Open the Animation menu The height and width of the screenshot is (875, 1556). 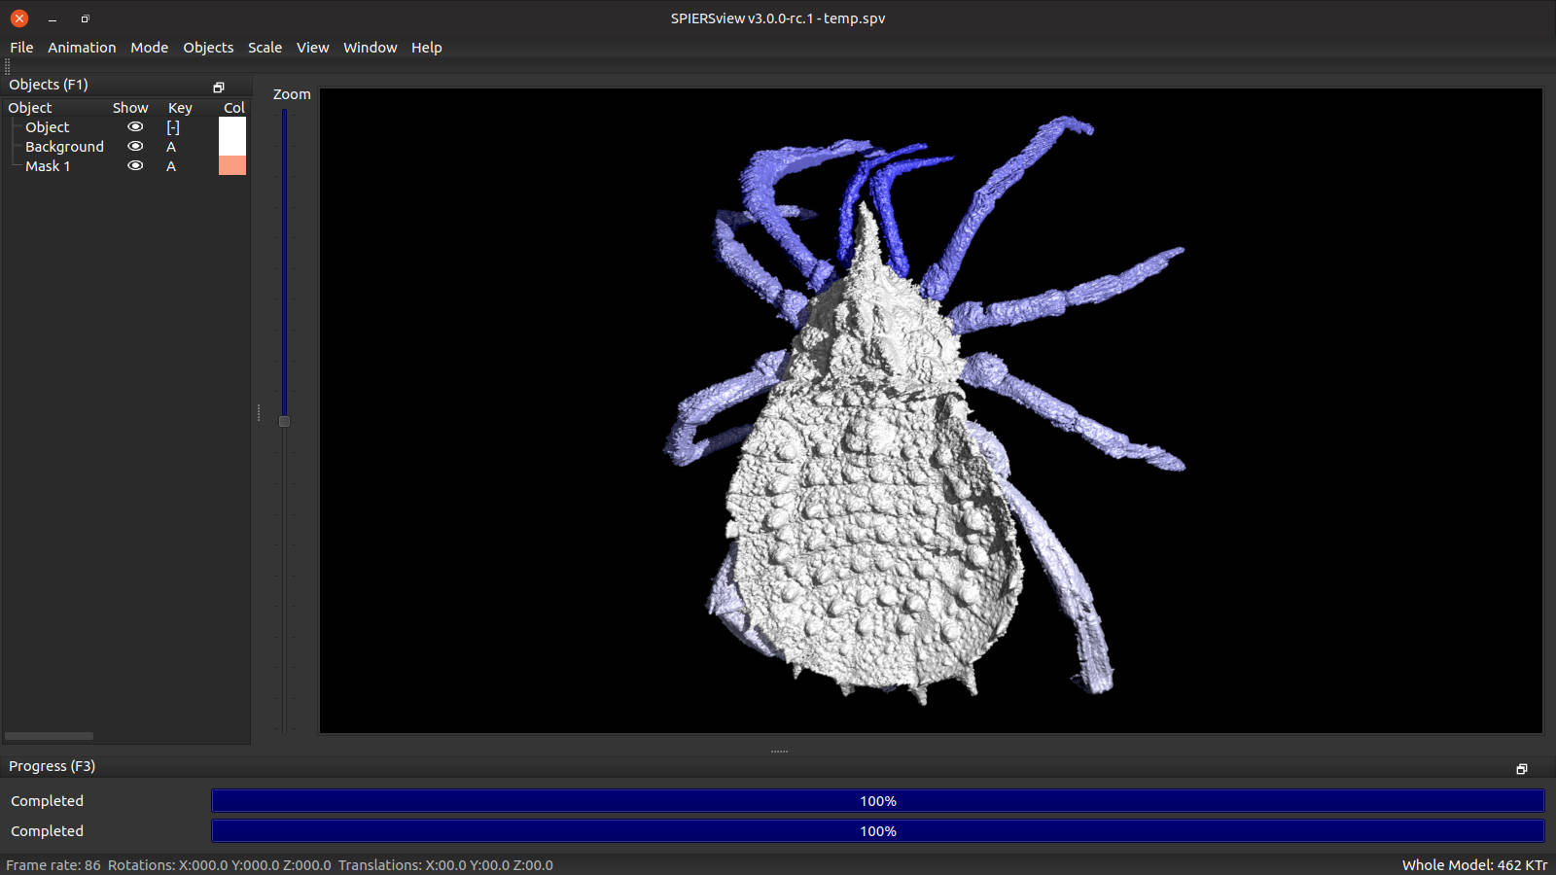point(82,48)
